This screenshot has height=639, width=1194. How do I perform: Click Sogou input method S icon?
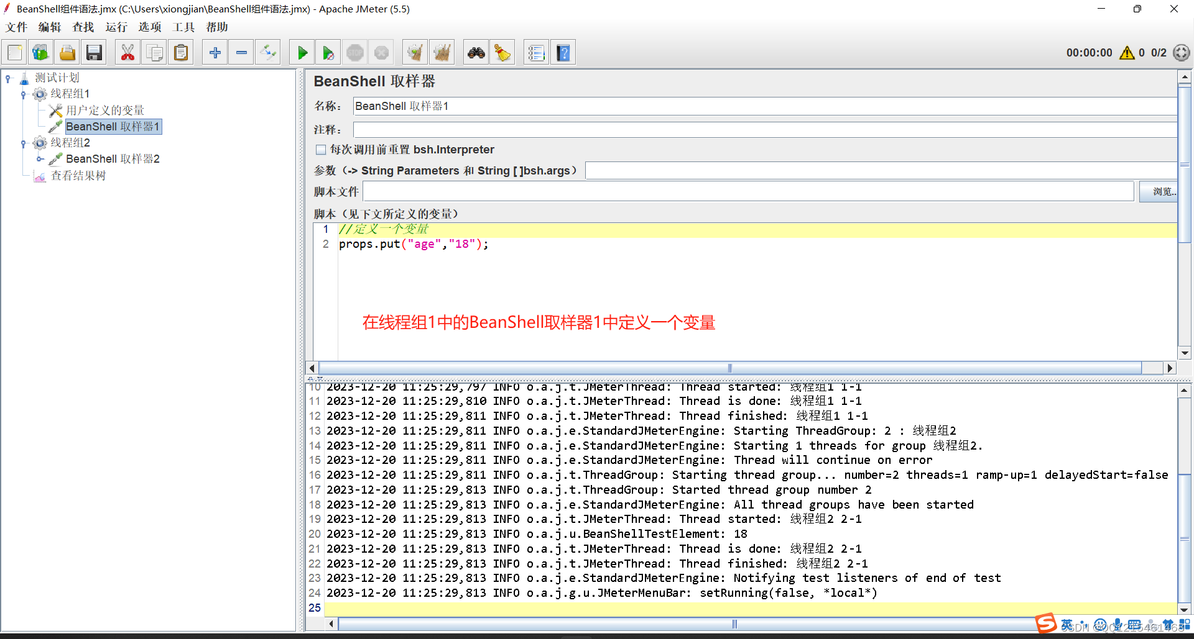pyautogui.click(x=1045, y=623)
